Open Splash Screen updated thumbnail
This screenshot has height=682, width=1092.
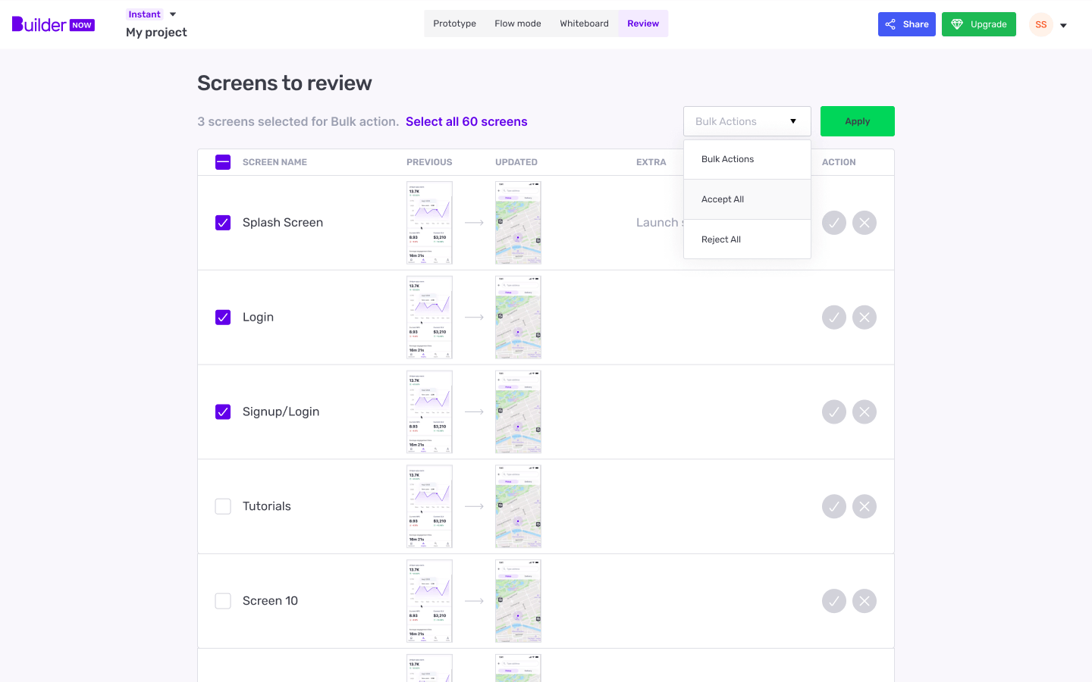pos(518,223)
